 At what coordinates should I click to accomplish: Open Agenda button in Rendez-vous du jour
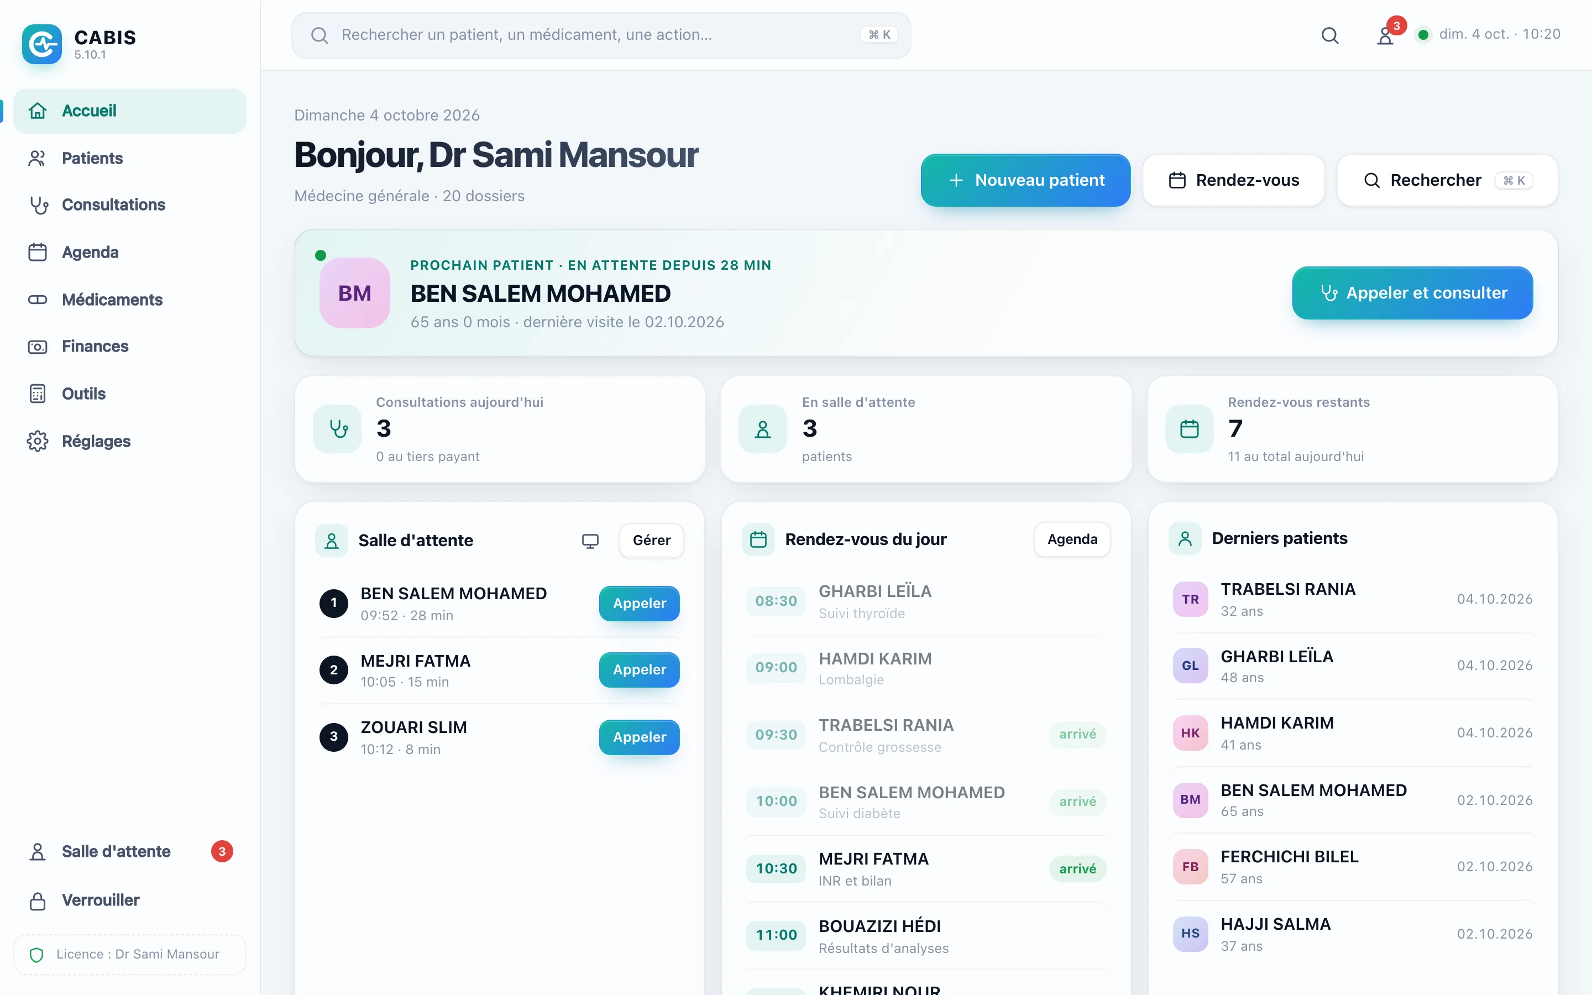coord(1072,540)
